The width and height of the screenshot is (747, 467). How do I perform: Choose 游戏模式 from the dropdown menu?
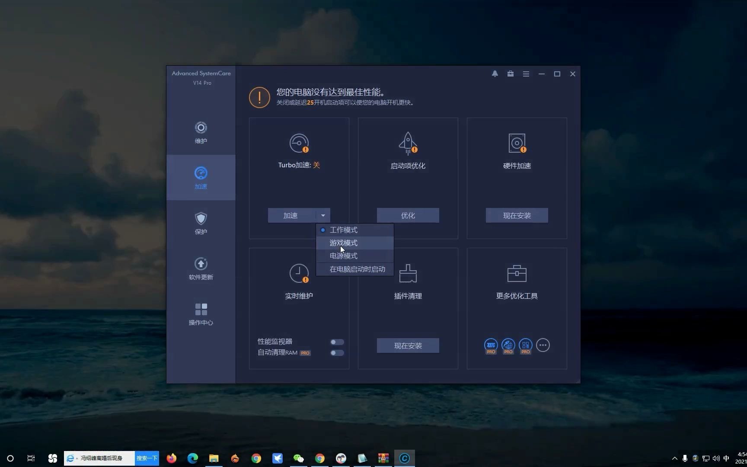pyautogui.click(x=355, y=243)
